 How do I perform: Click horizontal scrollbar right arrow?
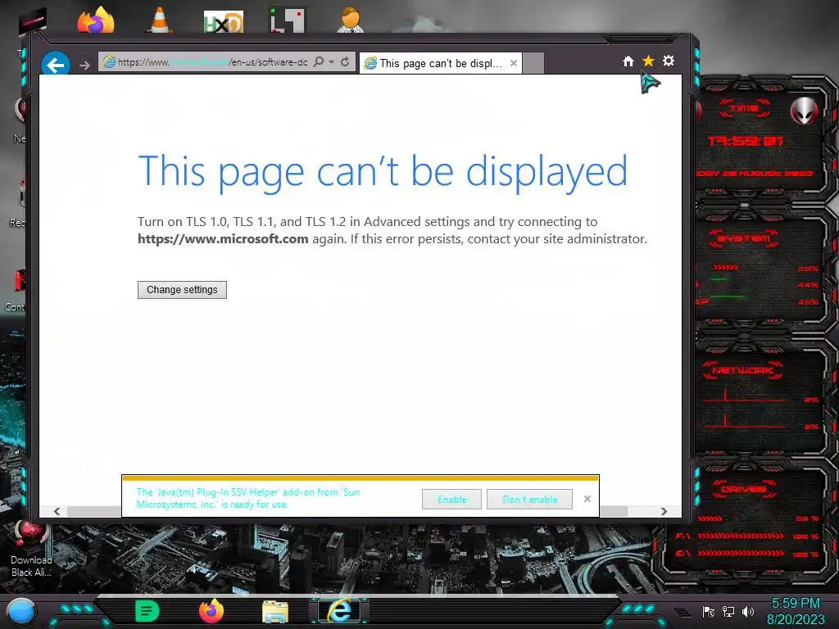point(664,511)
